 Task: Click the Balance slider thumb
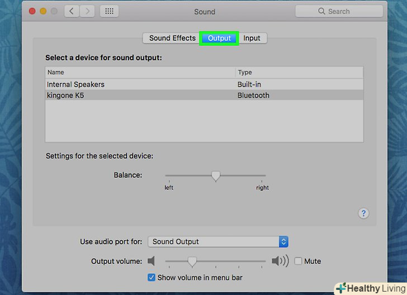(216, 176)
